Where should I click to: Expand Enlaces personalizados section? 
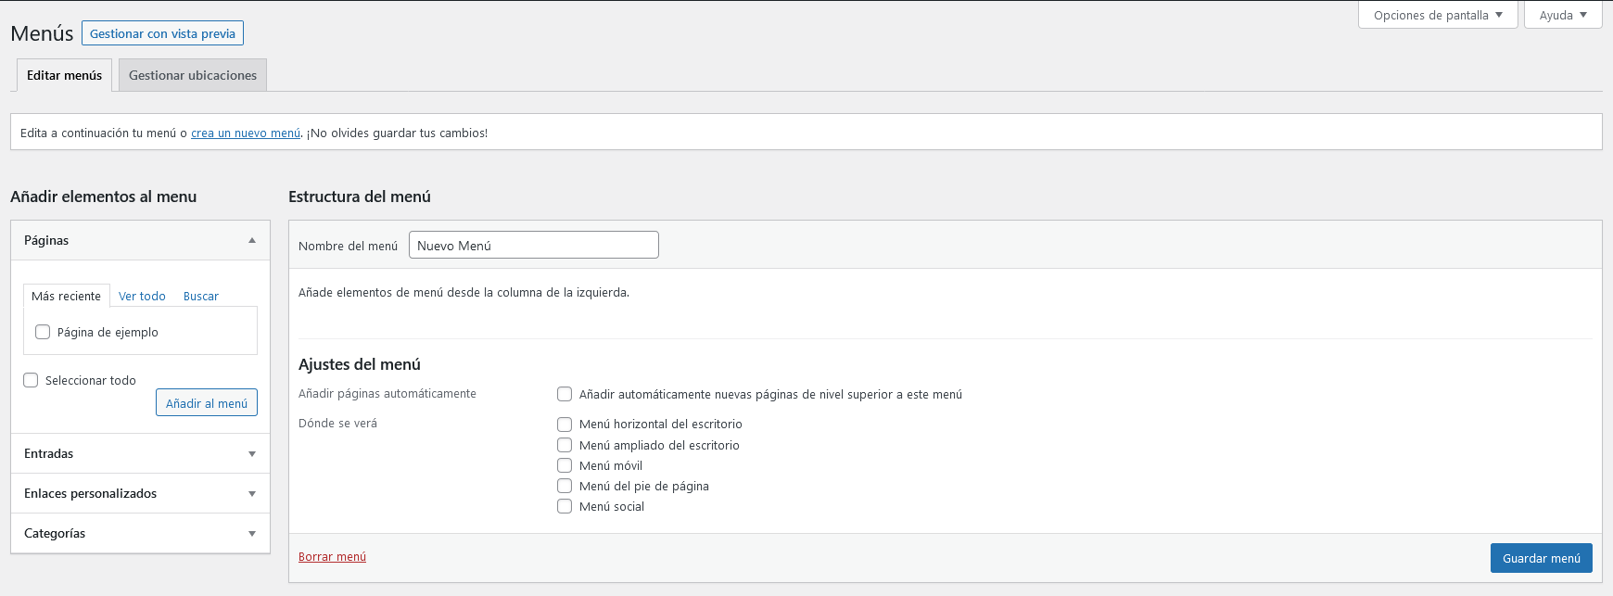(252, 494)
